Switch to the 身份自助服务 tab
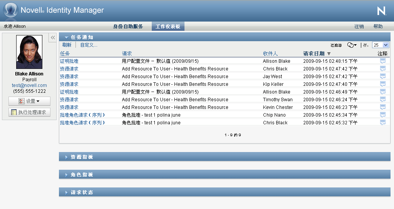The image size is (394, 209). click(128, 27)
